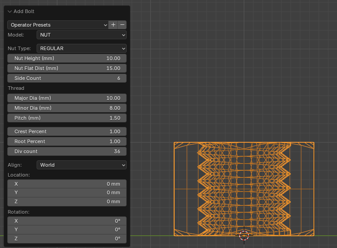
Task: Adjust the Crest Percent slider
Action: coord(67,131)
